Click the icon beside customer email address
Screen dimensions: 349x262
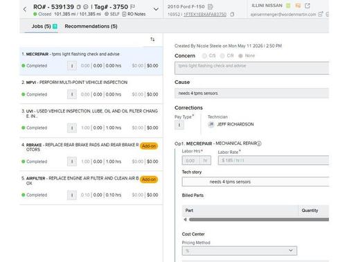tap(321, 14)
